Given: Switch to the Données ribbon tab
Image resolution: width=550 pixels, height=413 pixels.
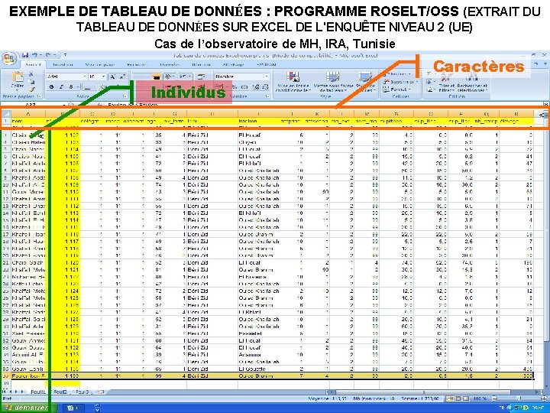Looking at the screenshot, I should (x=170, y=64).
